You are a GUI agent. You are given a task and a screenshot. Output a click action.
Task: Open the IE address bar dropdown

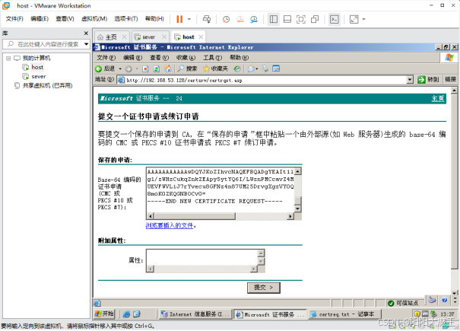(410, 80)
